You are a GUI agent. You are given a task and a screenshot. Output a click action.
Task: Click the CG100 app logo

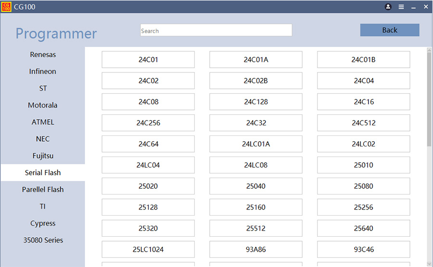click(x=7, y=7)
